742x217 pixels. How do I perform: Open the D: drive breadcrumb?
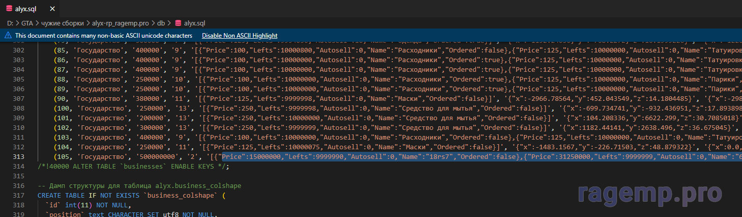coord(10,23)
